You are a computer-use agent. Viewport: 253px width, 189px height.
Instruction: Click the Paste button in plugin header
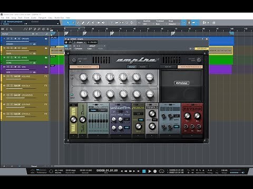101,48
